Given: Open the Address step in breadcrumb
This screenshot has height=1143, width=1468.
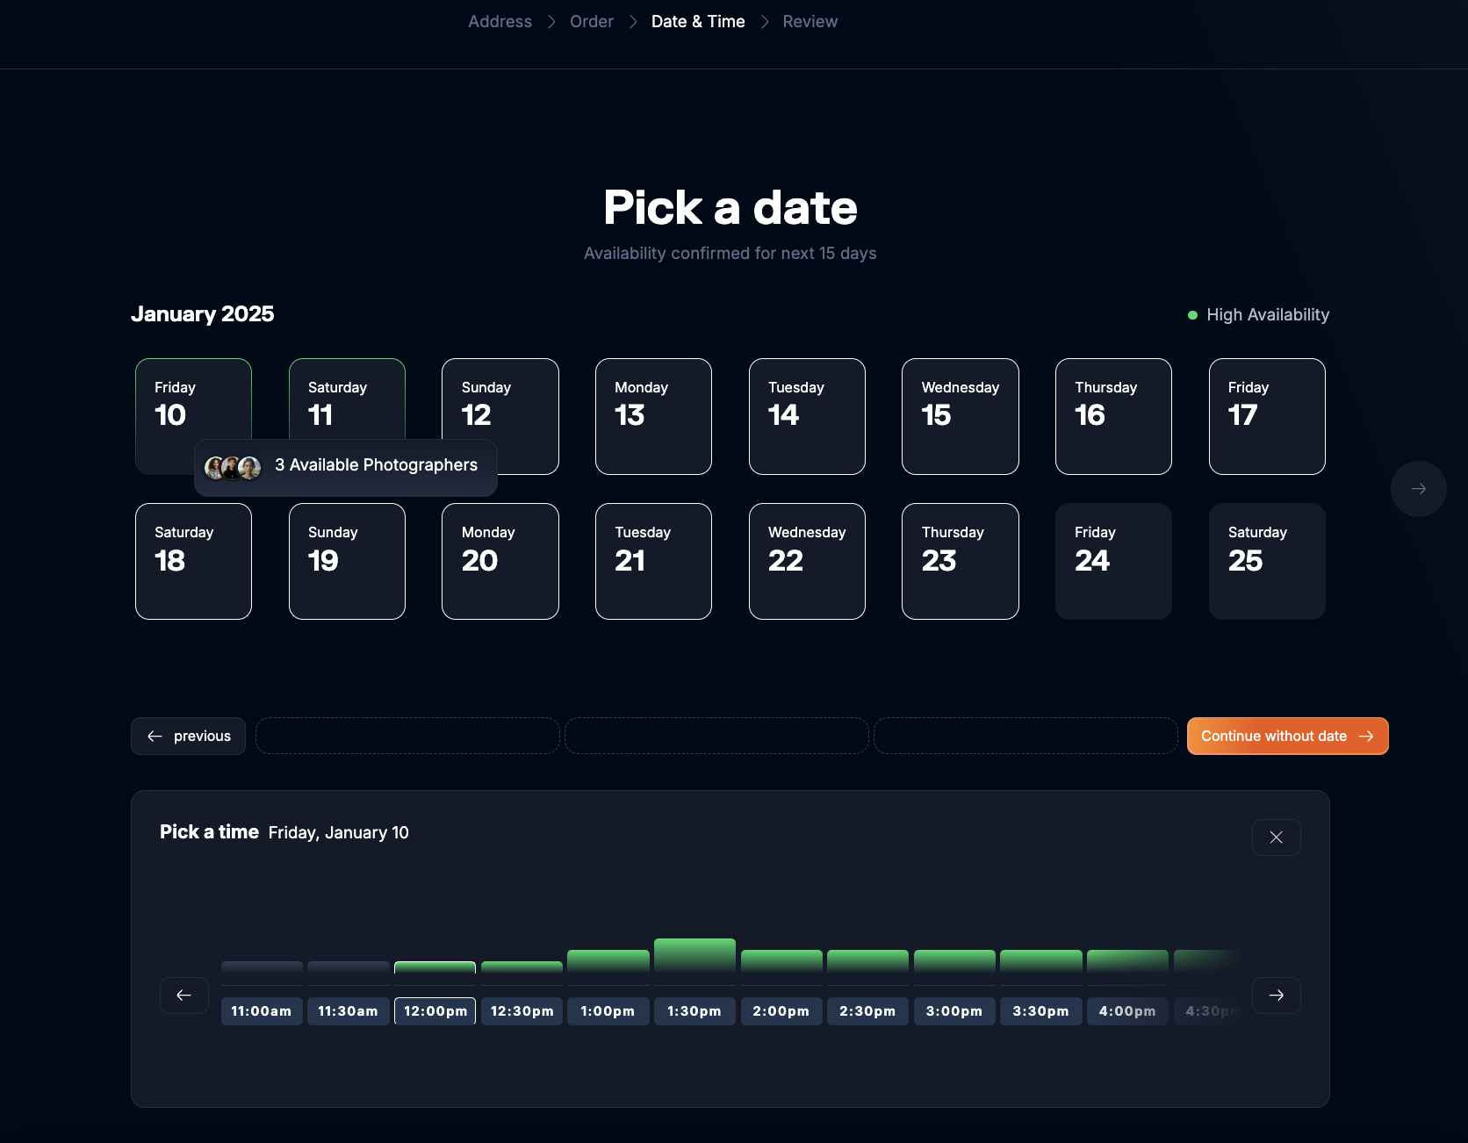Looking at the screenshot, I should 500,21.
